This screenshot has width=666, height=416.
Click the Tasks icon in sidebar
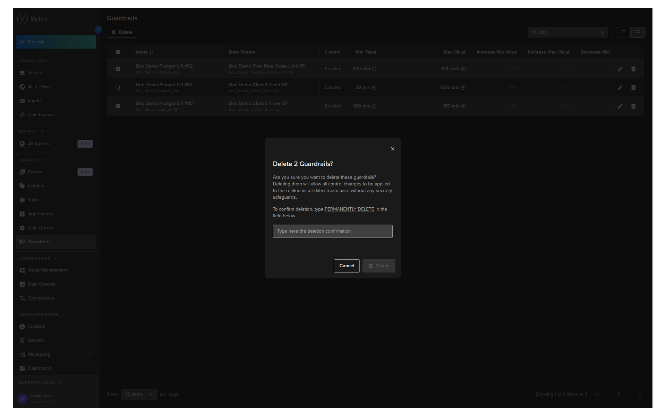22,200
